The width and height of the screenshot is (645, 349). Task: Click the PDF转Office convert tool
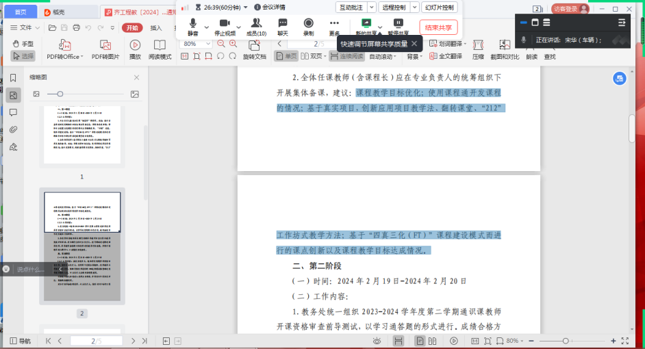pos(65,50)
